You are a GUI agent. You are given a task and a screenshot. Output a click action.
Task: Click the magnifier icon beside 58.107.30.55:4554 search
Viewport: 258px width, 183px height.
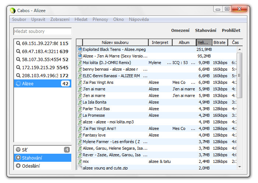(18, 59)
